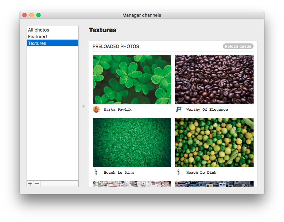Select the green and yellow berries photo
This screenshot has height=222, width=284.
click(x=214, y=143)
